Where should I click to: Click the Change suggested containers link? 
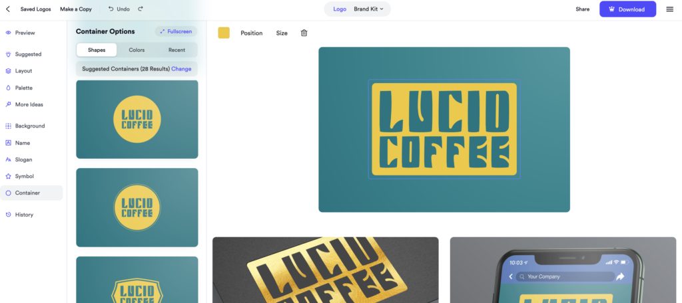click(x=181, y=69)
